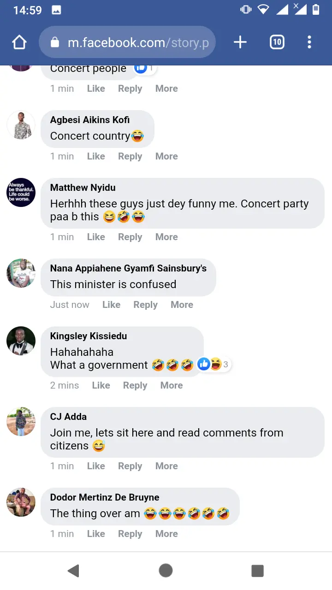This screenshot has height=590, width=332.
Task: Open the tab switcher showing 10 tabs
Action: tap(277, 43)
